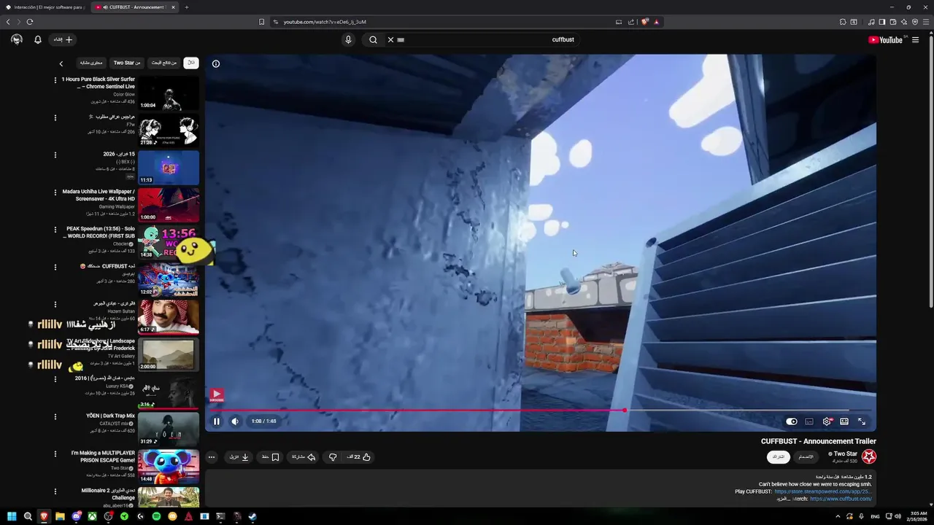934x525 pixels.
Task: Download the video
Action: 239,457
